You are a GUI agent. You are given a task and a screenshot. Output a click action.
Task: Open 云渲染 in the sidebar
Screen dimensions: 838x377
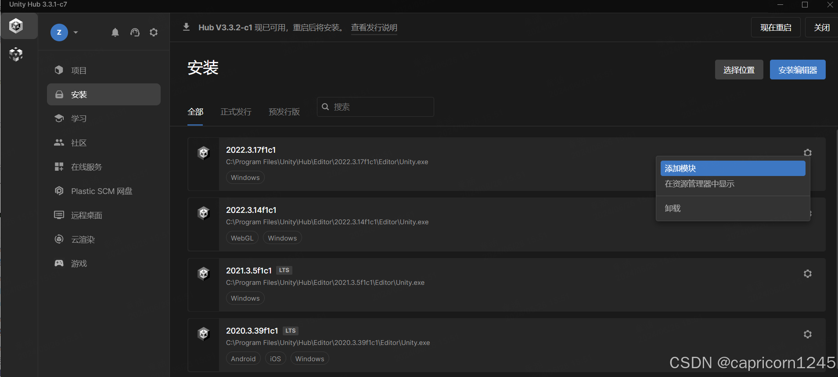coord(104,239)
